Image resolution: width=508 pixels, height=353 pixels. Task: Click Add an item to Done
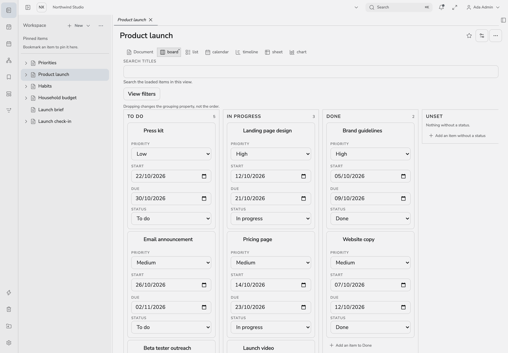point(351,345)
